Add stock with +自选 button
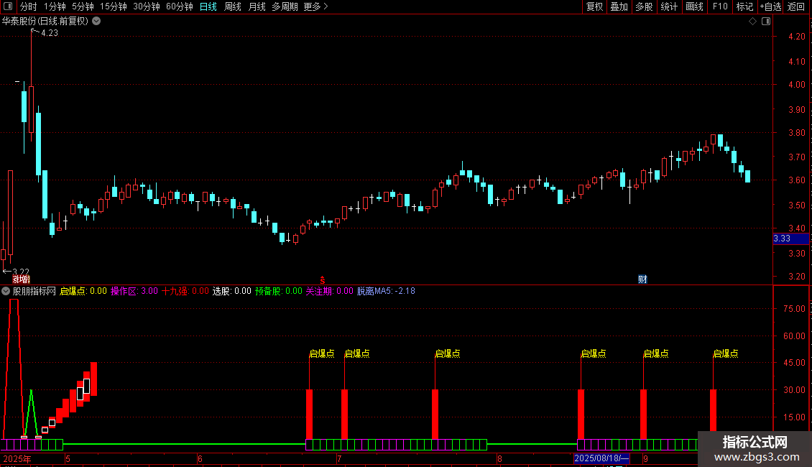812x467 pixels. [x=770, y=6]
